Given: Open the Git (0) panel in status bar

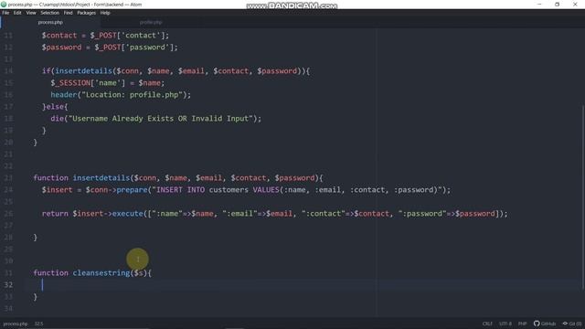Looking at the screenshot, I should click(x=572, y=324).
